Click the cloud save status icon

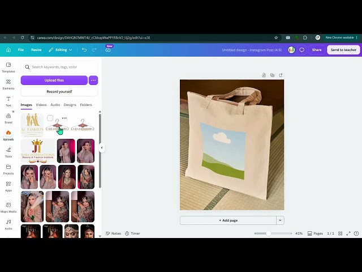coord(108,50)
